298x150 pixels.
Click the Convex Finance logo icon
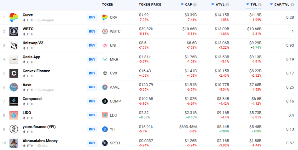tap(14, 73)
